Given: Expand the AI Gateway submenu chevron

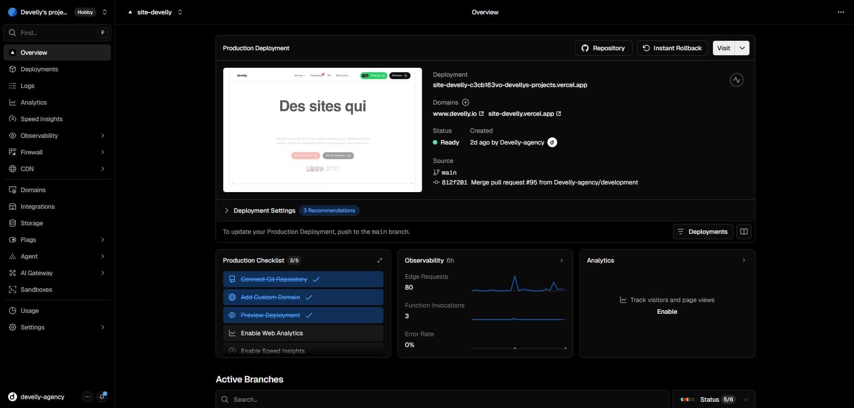Looking at the screenshot, I should click(x=103, y=273).
